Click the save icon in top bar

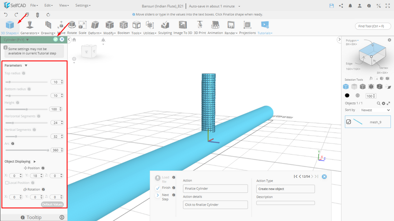332,6
